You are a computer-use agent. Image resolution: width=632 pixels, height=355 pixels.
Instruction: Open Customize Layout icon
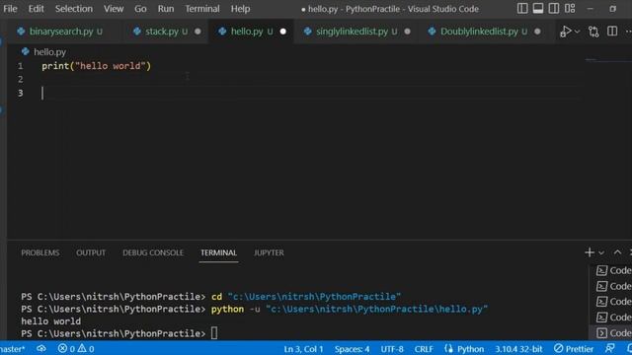pyautogui.click(x=570, y=8)
